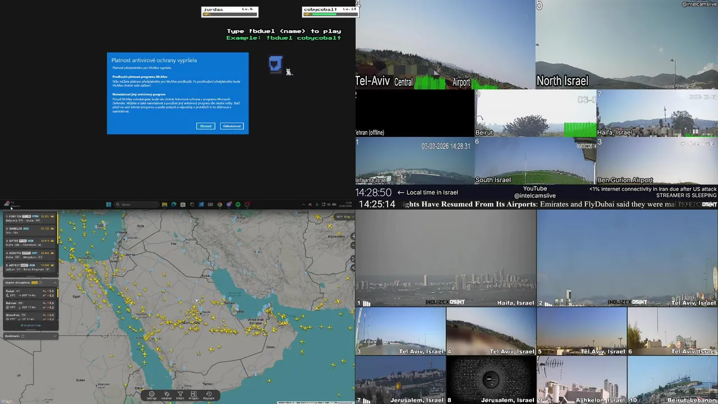Click the weather widget in taskbar corner
Screen dimensions: 718x404
(12, 204)
